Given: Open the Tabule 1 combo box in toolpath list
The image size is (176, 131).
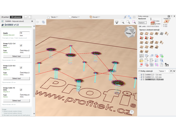Looking at the screenshot, I should click(164, 71).
